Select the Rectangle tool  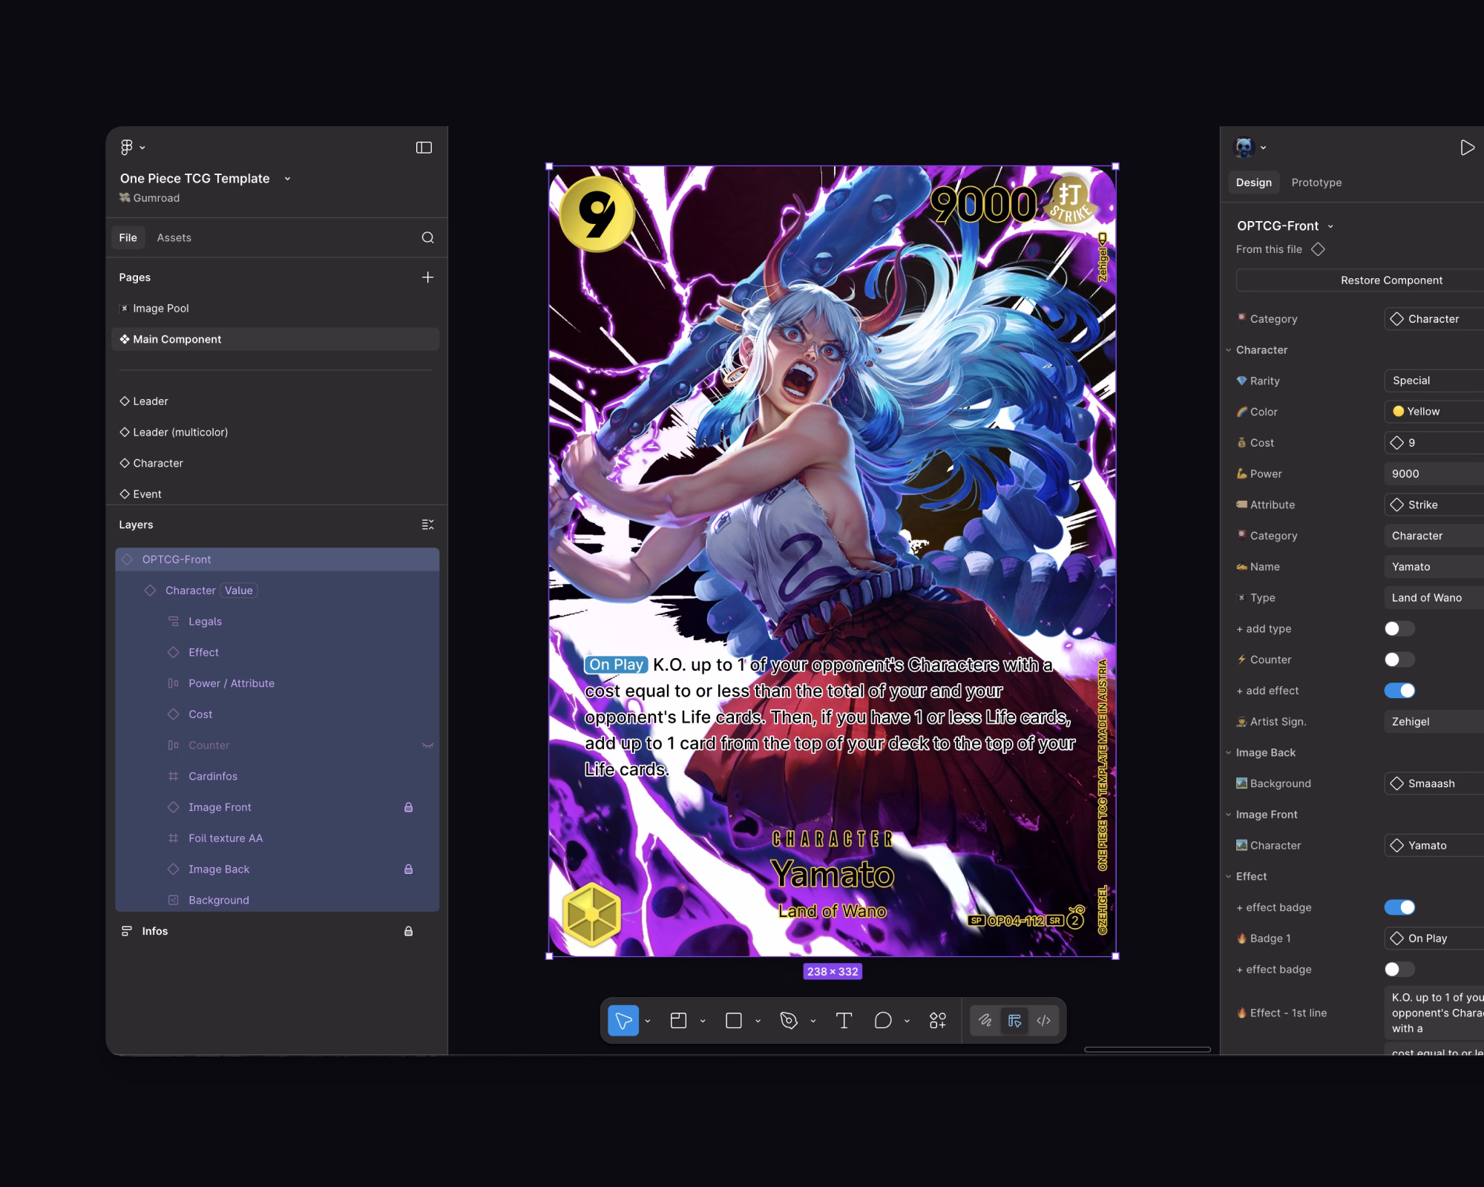pos(733,1020)
